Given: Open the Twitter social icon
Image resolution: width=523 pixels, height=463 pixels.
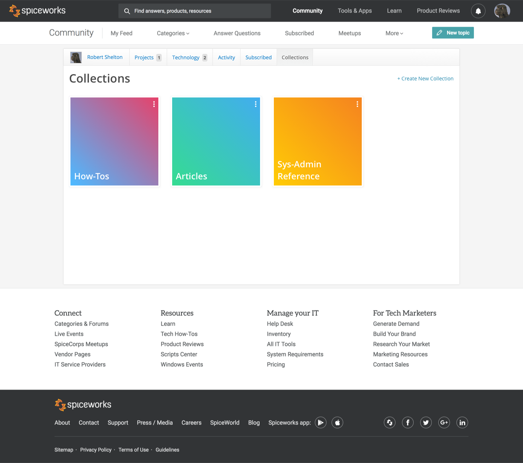Looking at the screenshot, I should pos(426,423).
